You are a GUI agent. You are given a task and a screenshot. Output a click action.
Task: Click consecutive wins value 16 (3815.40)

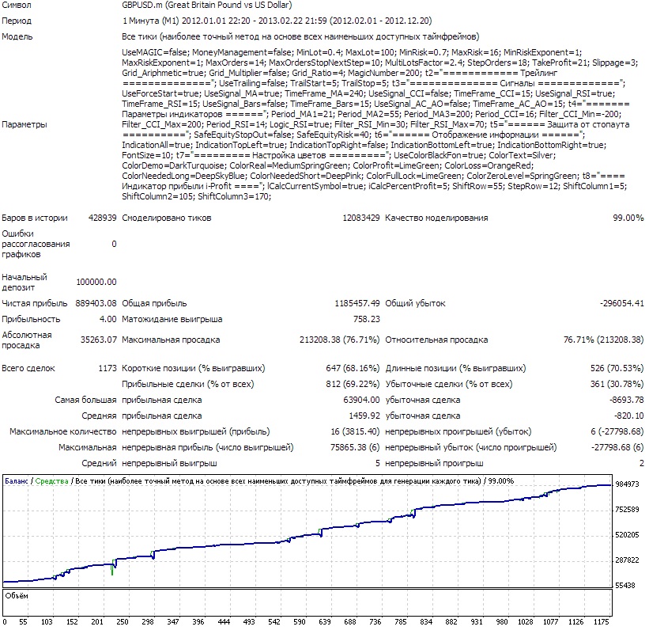coord(355,432)
